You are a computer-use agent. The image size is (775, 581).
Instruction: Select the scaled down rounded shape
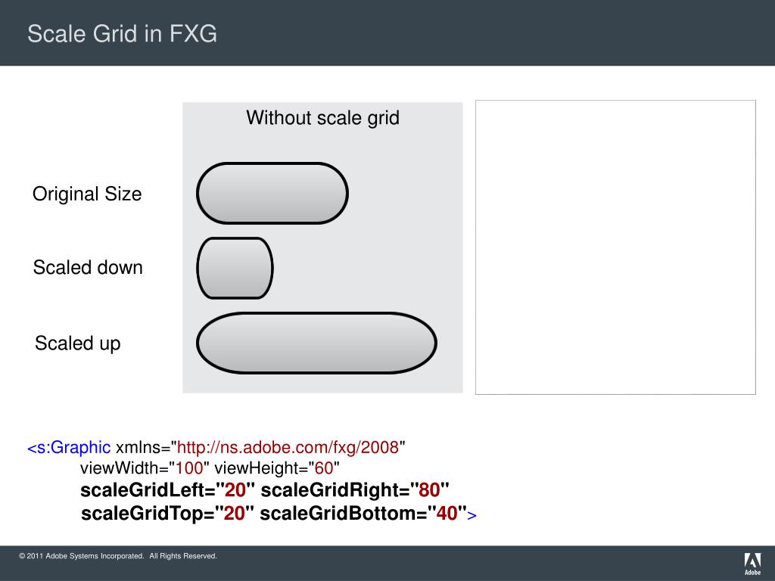point(235,269)
